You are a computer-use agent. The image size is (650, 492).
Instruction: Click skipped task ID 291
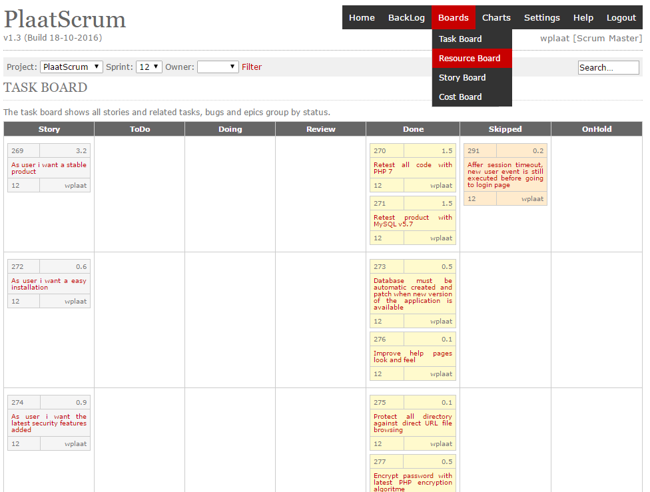click(474, 151)
